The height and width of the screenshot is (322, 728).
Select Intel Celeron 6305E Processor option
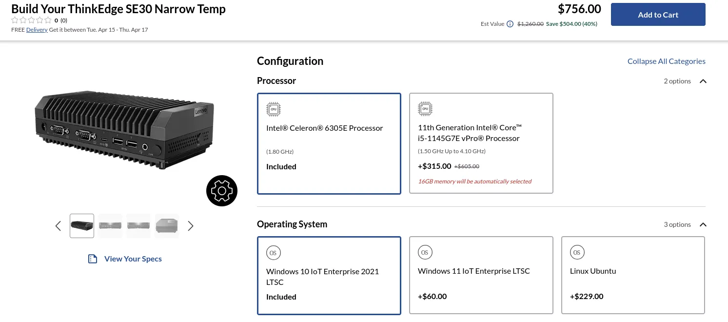pyautogui.click(x=329, y=143)
